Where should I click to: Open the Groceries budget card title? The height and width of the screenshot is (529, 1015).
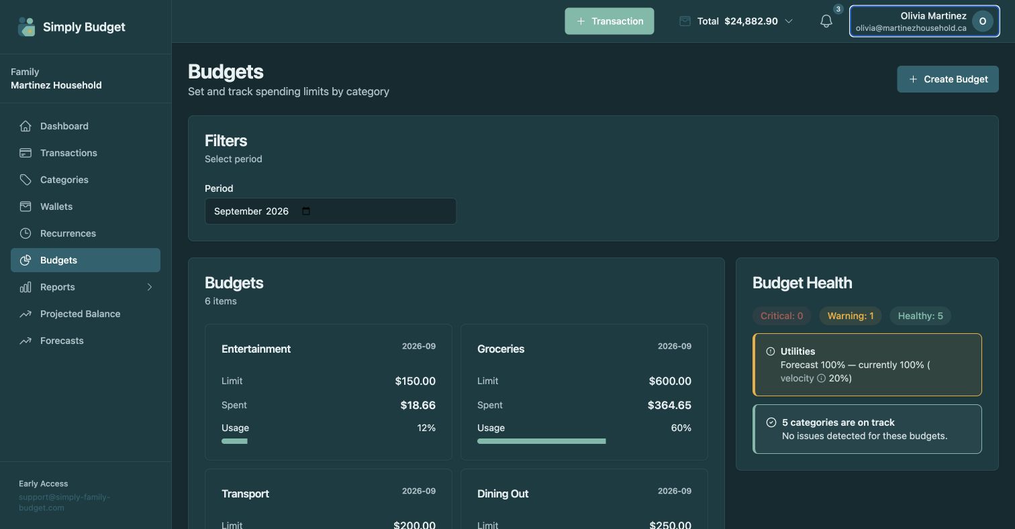point(501,349)
